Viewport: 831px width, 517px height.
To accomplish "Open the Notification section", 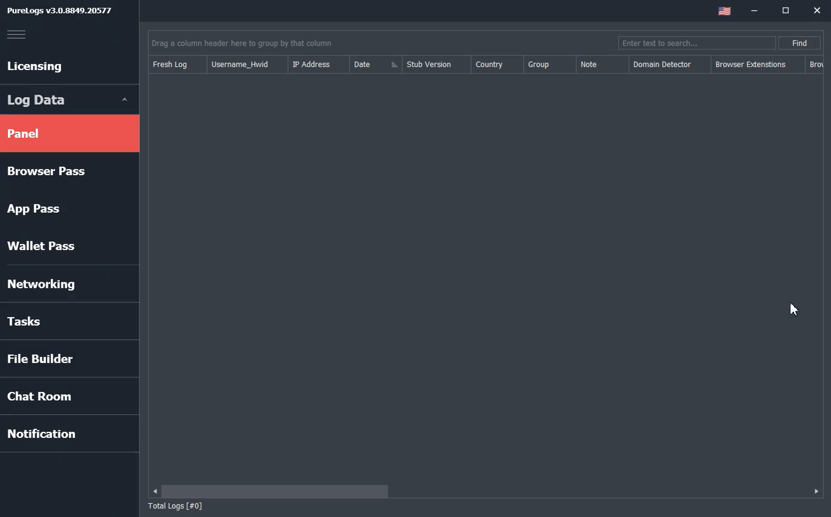I will [41, 433].
